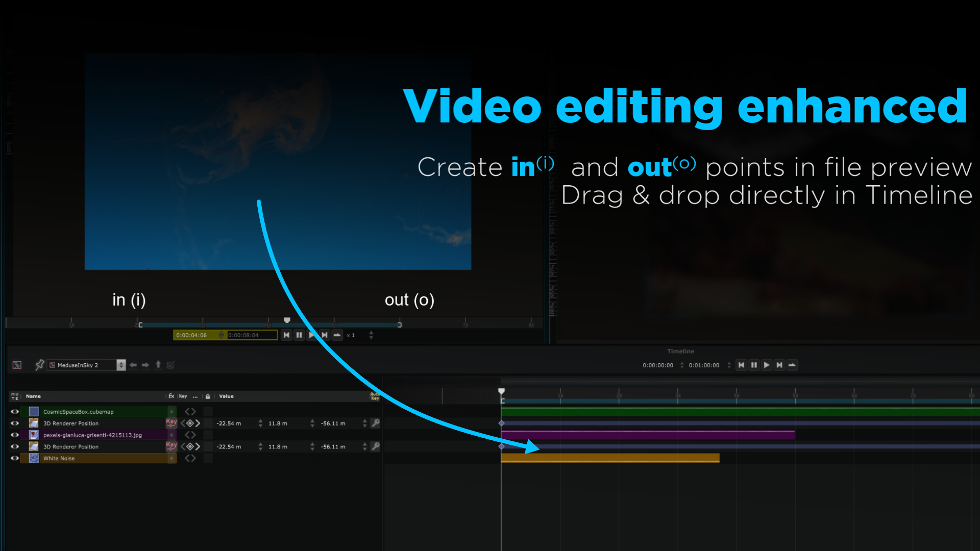Mute the White Noise layer
Screen dimensions: 980x551
pos(15,458)
